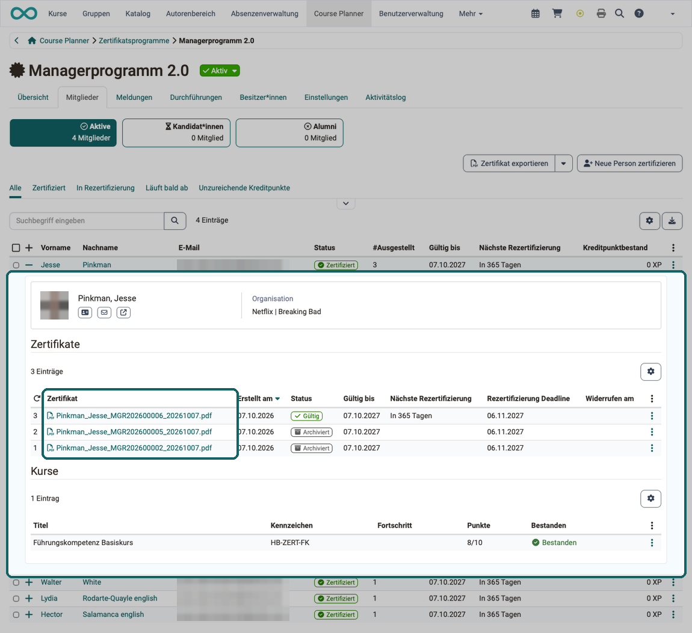Open actions menu for certificate MGR202600006
692x633 pixels.
(652, 416)
